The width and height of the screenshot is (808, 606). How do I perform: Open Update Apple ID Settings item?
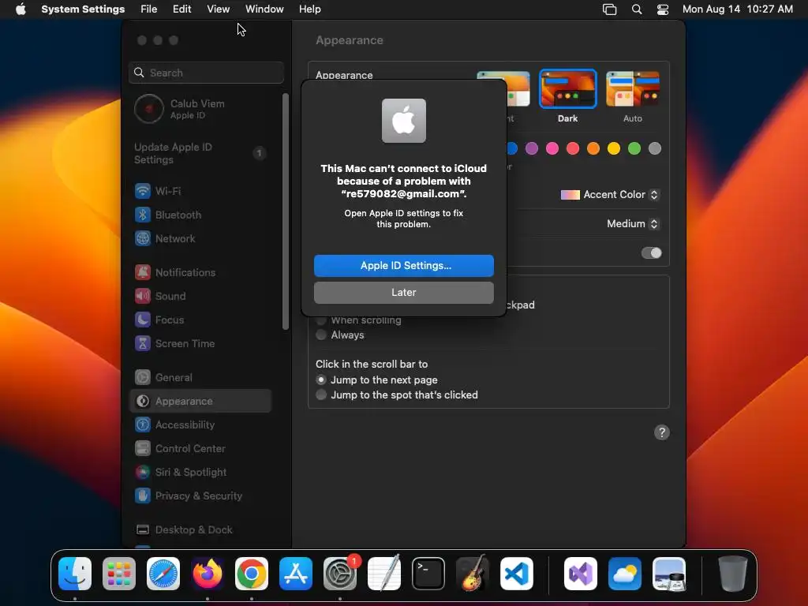201,154
